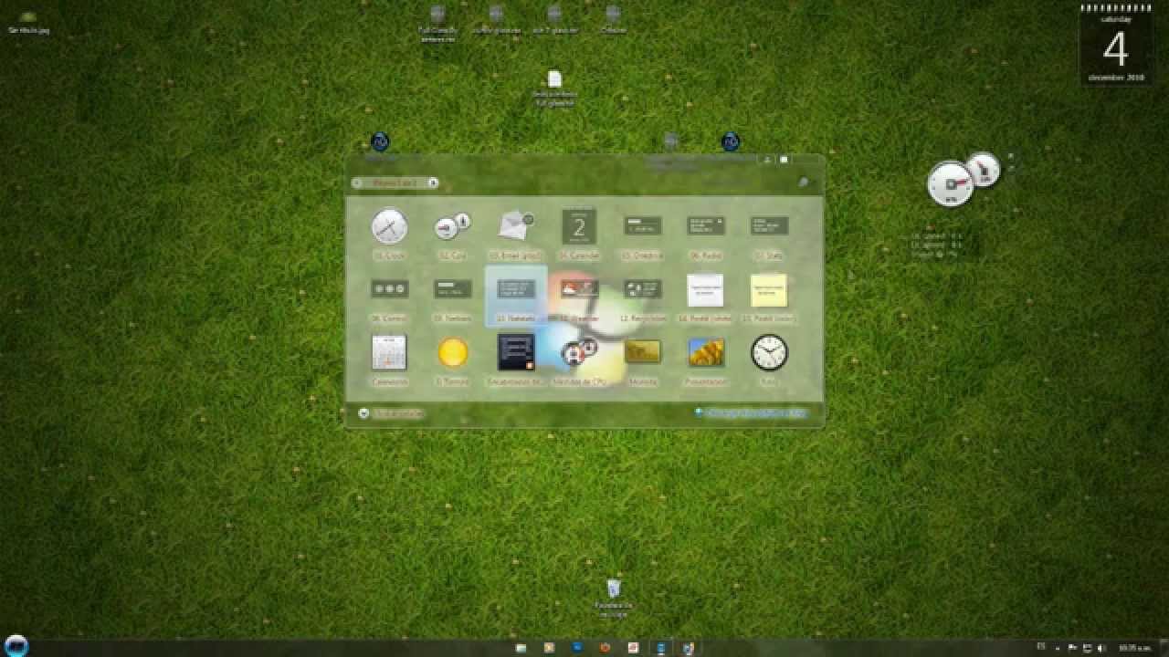Select the highlighted 10. gadget
This screenshot has height=657, width=1169.
pos(516,297)
